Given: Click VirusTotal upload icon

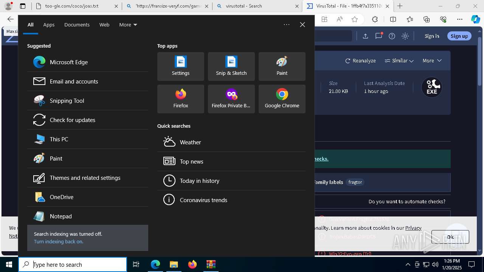Looking at the screenshot, I should click(x=365, y=36).
